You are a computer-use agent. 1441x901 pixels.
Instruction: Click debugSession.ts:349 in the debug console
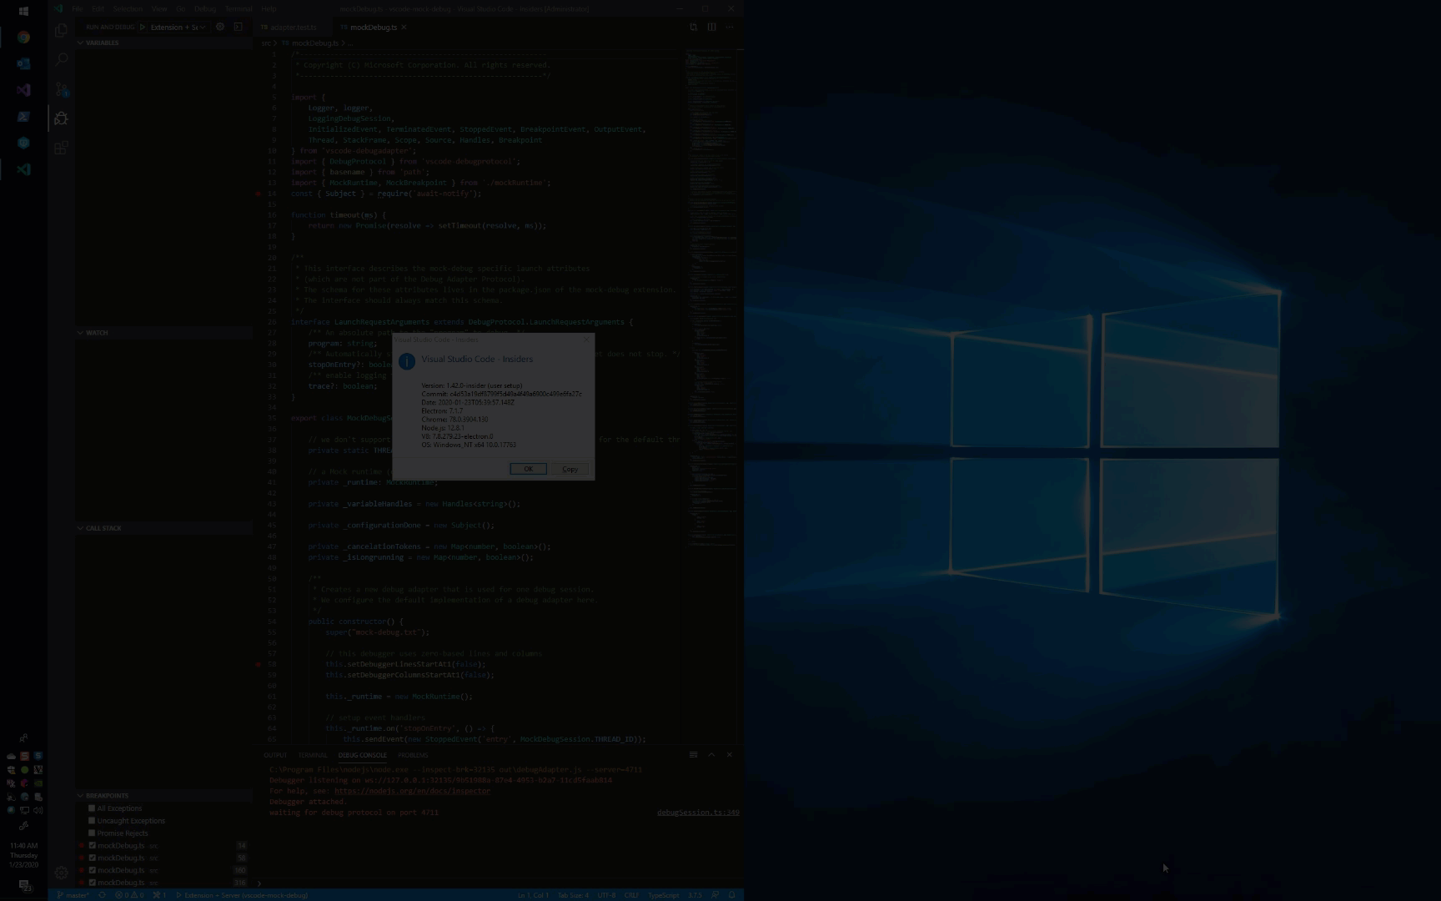click(x=697, y=812)
